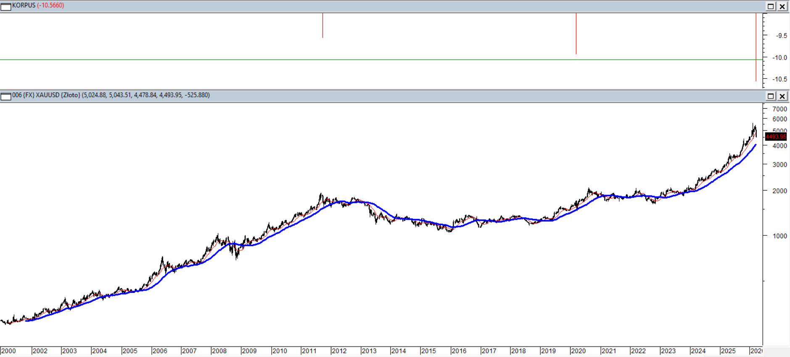This screenshot has height=357, width=790.
Task: Click the 7000 price level on axis
Action: 779,109
